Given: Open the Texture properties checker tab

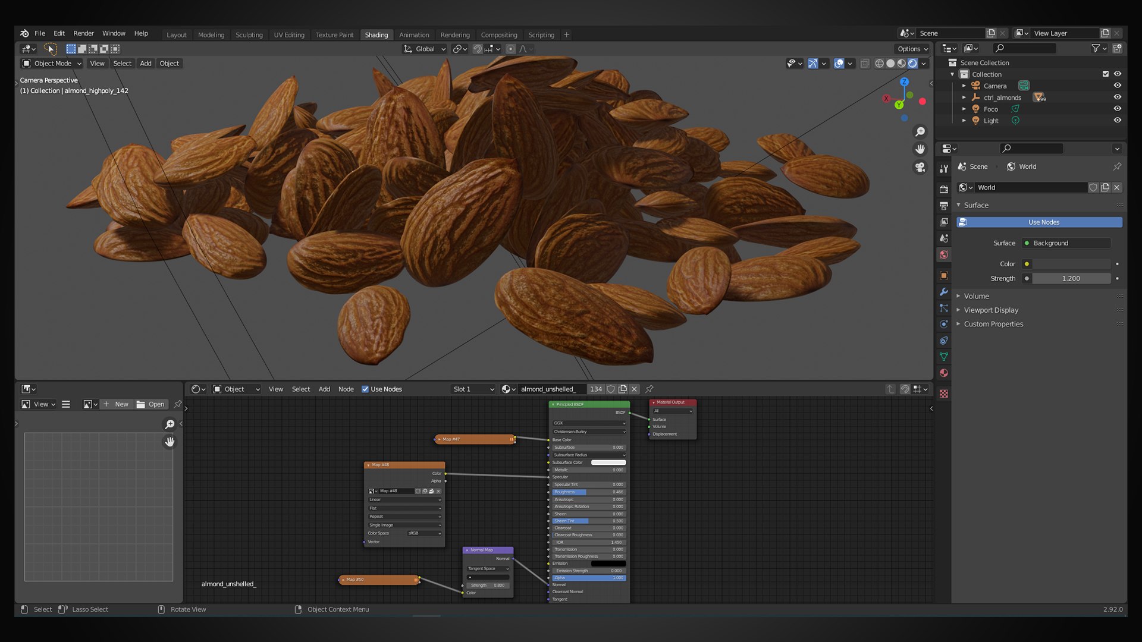Looking at the screenshot, I should pyautogui.click(x=944, y=394).
